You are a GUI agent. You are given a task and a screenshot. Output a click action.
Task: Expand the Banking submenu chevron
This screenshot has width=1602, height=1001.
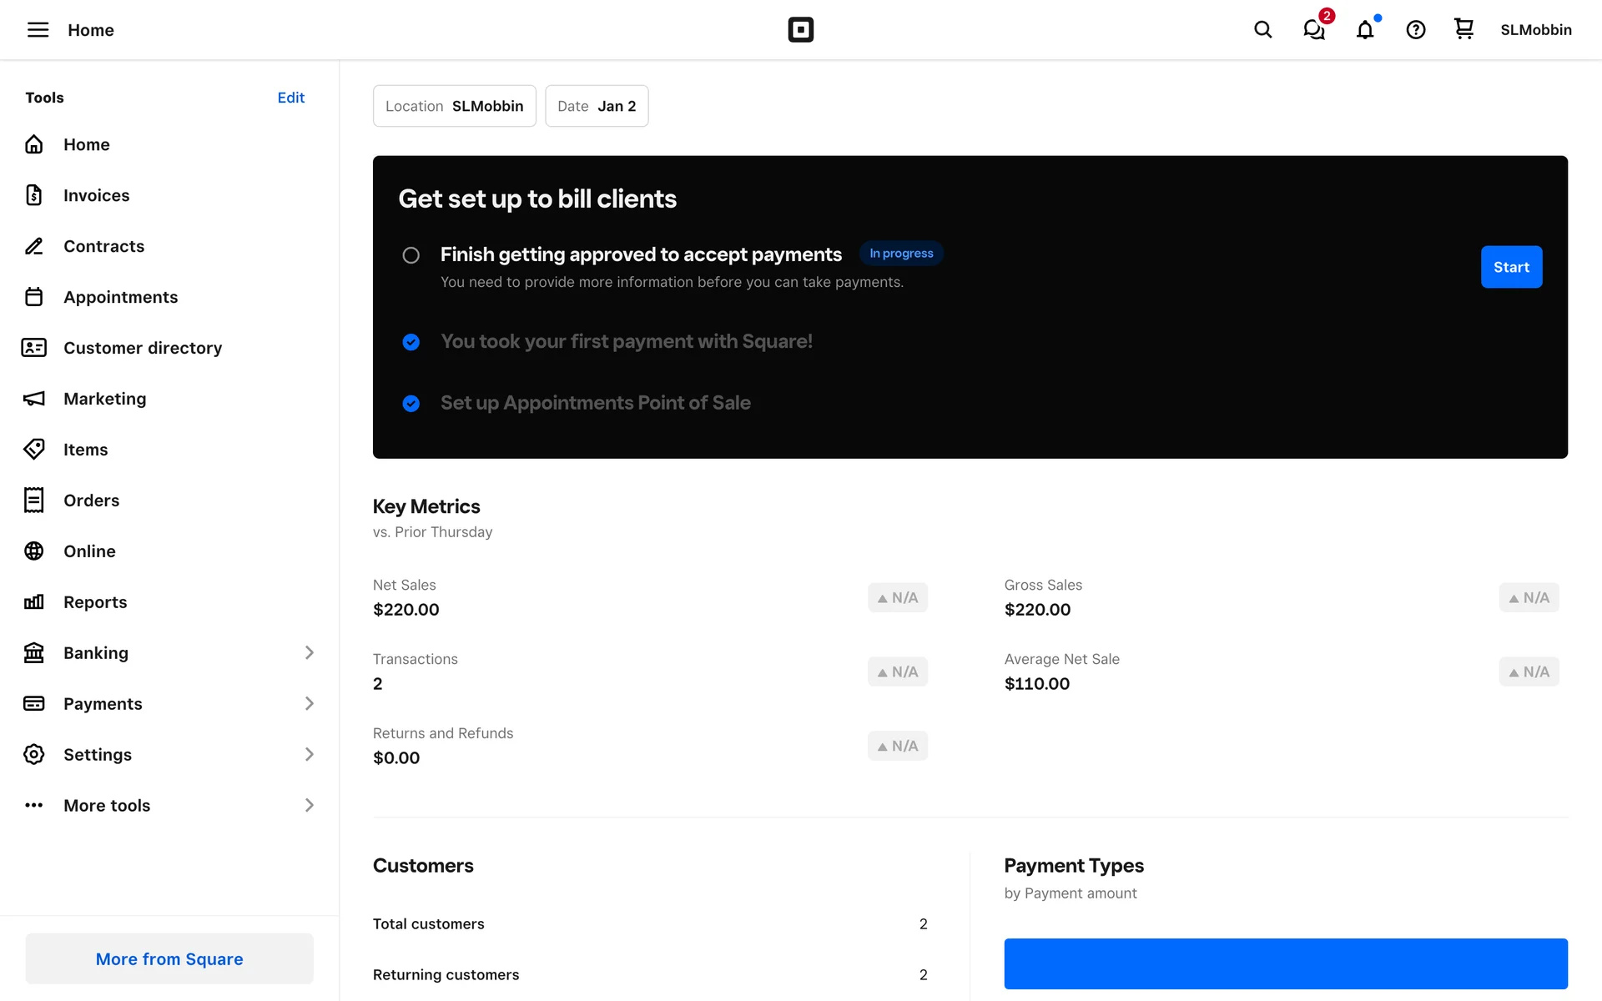point(309,652)
